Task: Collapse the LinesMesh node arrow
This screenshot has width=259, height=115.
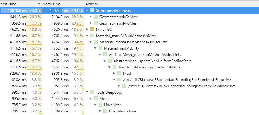Action: 95,105
